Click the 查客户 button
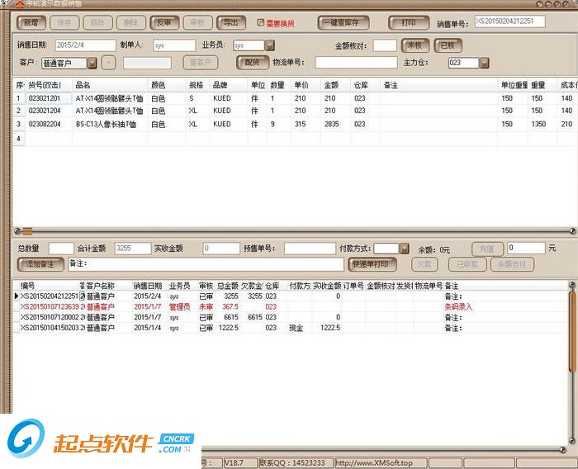This screenshot has width=578, height=469. click(201, 63)
